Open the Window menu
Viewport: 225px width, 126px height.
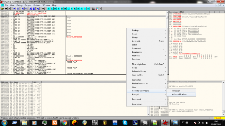pos(46,5)
